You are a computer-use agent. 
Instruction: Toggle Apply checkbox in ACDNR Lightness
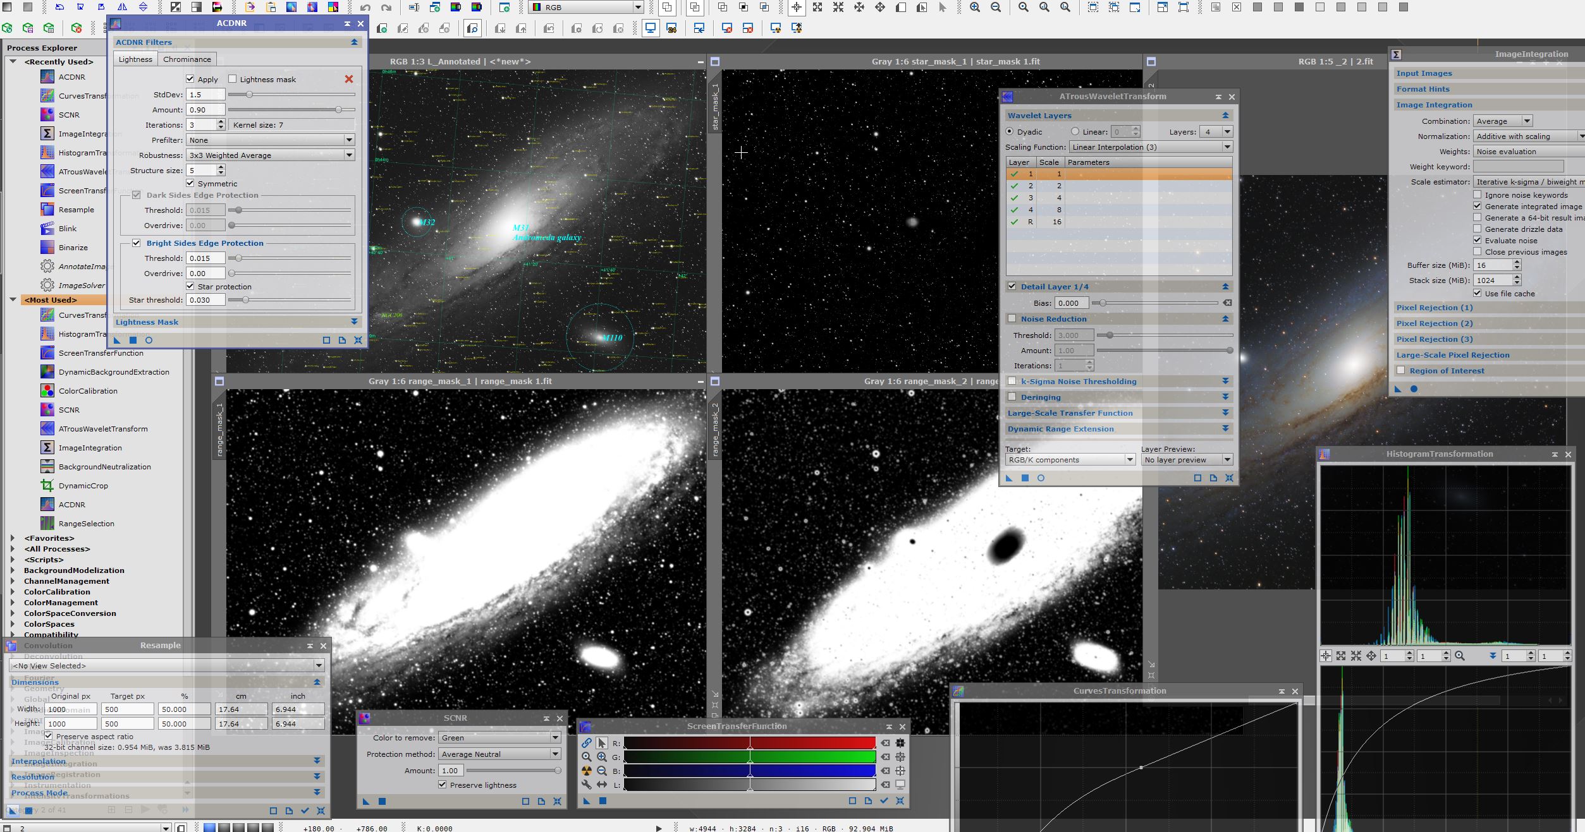190,79
